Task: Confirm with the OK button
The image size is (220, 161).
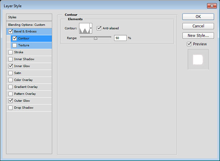Action: (198, 17)
